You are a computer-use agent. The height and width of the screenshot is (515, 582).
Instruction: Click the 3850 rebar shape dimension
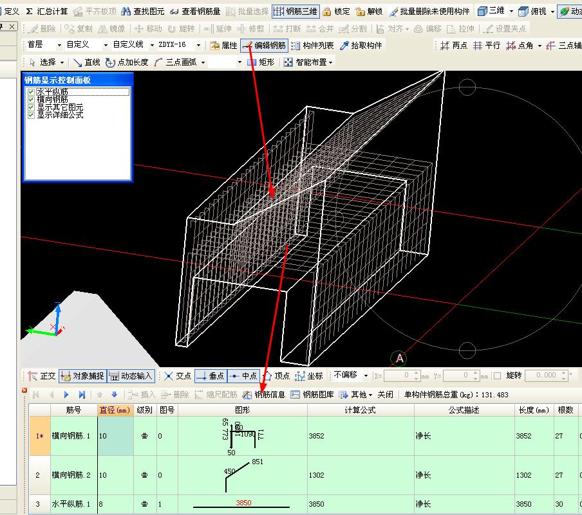(243, 503)
